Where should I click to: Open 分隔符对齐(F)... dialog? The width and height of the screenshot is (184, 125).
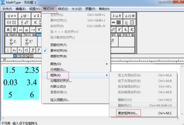[76, 81]
